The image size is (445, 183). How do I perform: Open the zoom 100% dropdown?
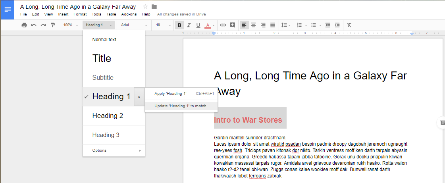click(71, 25)
